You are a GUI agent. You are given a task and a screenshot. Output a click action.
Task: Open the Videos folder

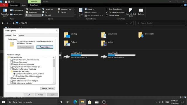[x=107, y=43]
